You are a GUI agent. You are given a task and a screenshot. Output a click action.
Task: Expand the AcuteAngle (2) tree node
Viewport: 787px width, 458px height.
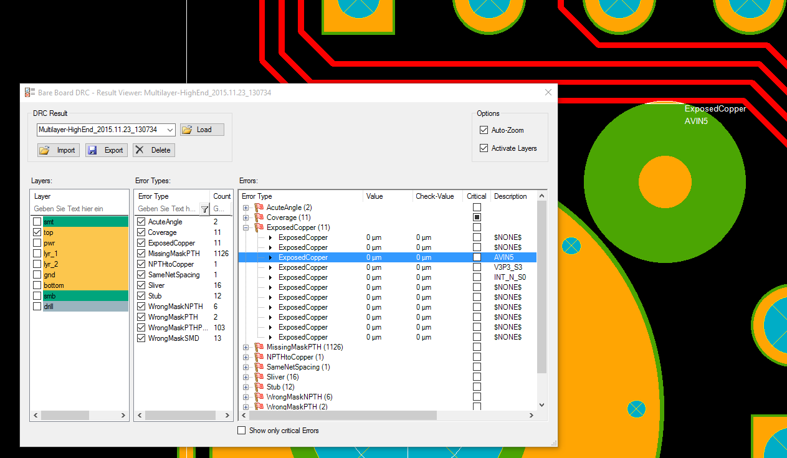[246, 208]
